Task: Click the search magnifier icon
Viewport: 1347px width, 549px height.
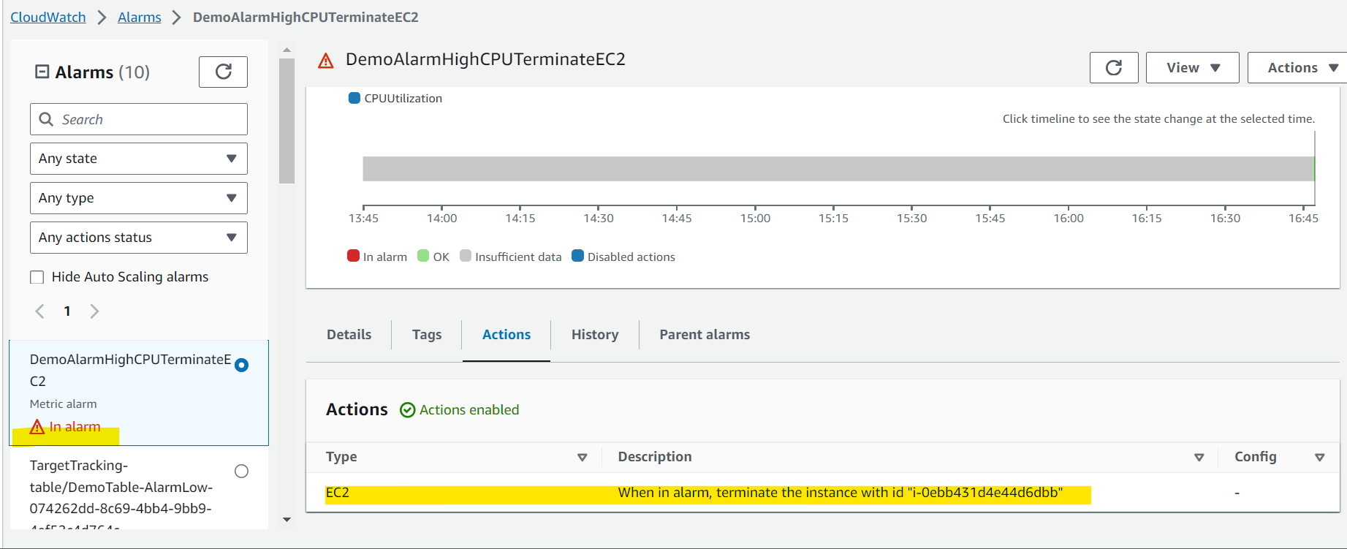Action: [x=46, y=119]
